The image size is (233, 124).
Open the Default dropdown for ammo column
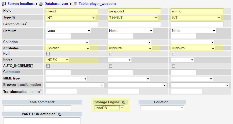point(193,31)
